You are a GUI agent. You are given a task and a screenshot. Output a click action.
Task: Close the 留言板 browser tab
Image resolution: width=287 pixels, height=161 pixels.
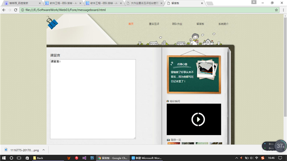[202, 3]
